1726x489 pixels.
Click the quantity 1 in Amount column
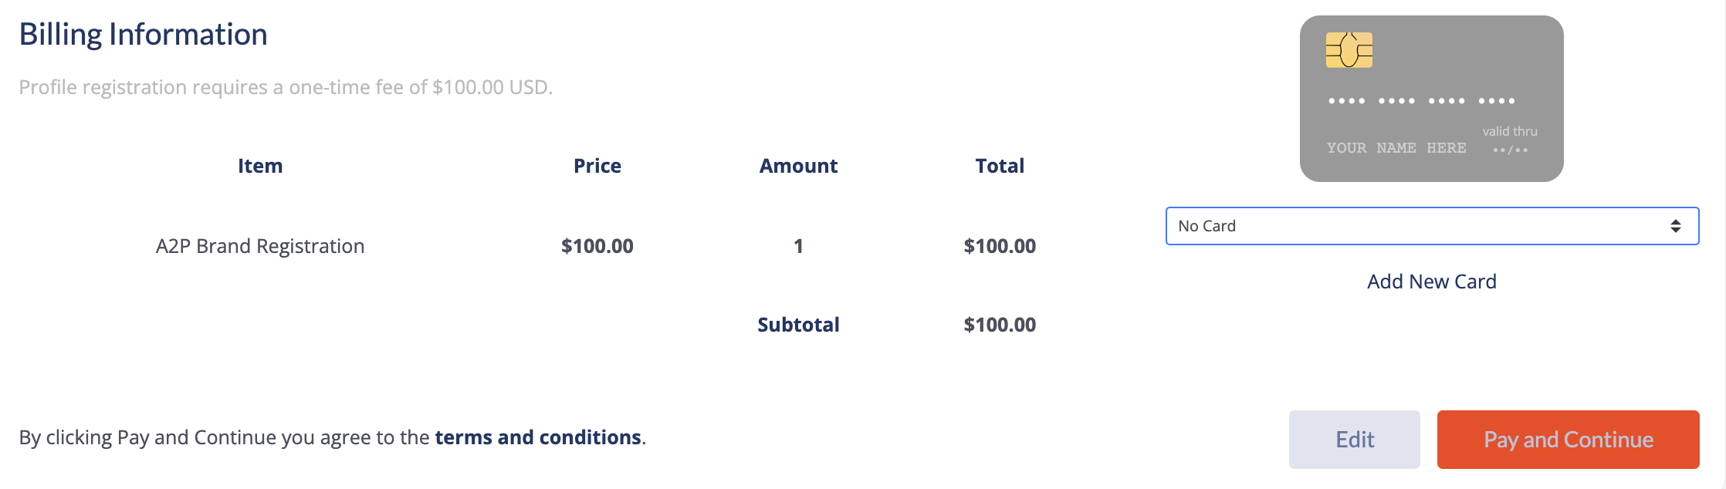798,246
